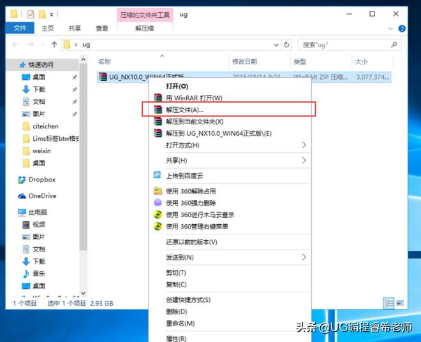Click the Dropbox sidebar icon
Screen dimensions: 421x342
pos(22,180)
